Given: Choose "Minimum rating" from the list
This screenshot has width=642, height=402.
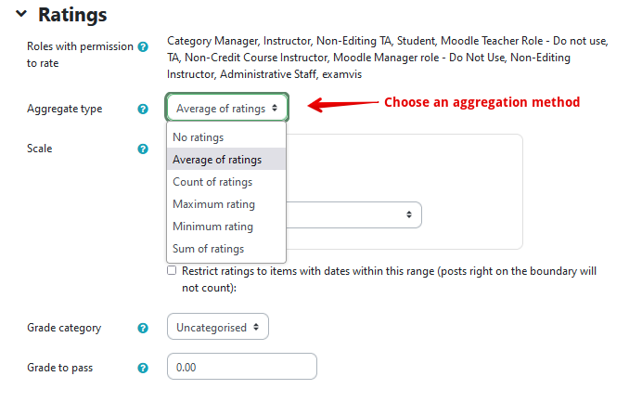Looking at the screenshot, I should pos(212,227).
